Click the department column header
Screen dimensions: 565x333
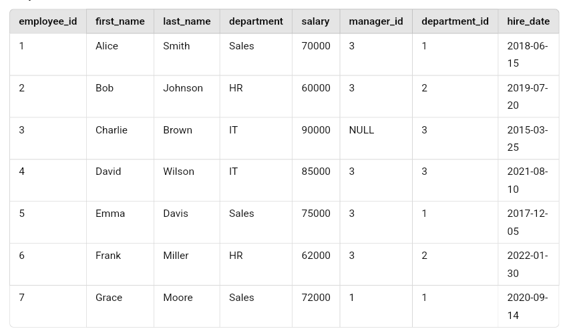256,21
